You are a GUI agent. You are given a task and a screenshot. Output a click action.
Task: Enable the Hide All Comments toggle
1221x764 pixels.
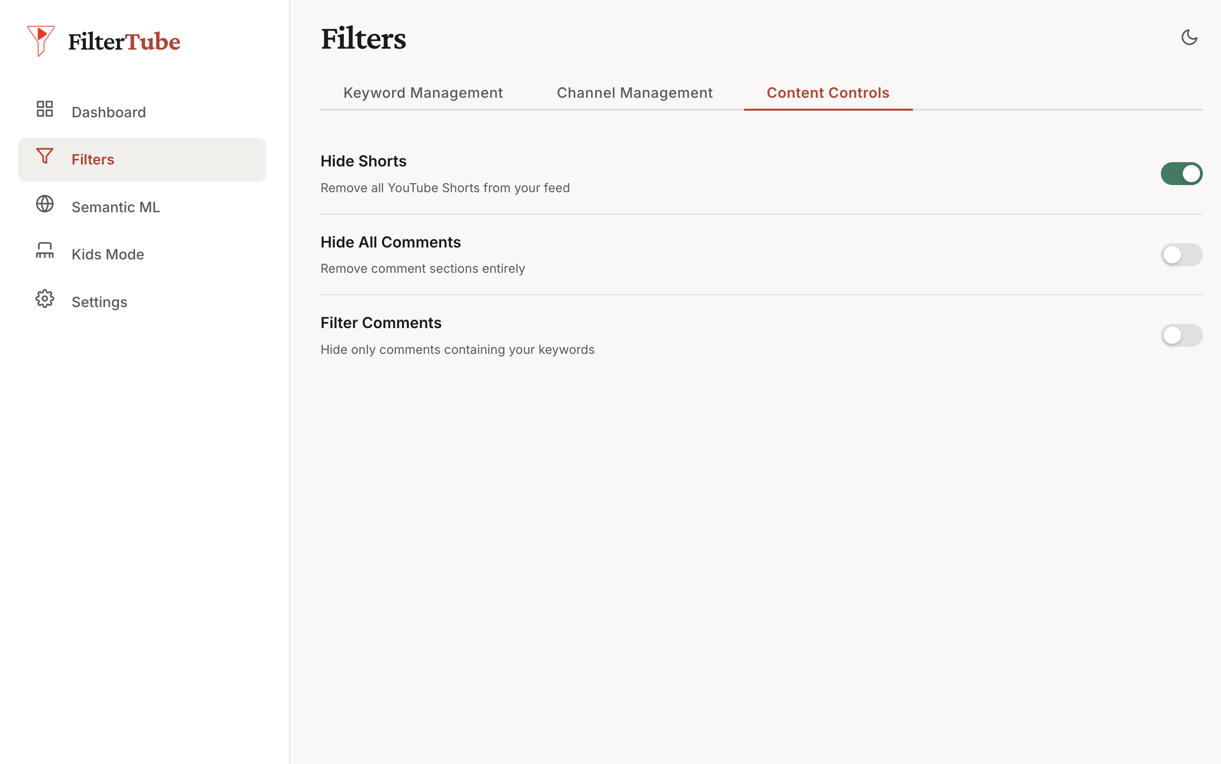pos(1181,255)
